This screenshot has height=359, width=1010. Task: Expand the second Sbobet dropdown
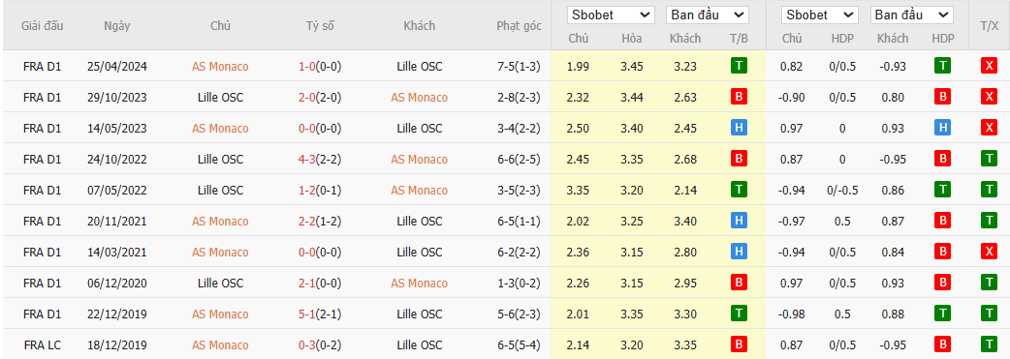[819, 15]
